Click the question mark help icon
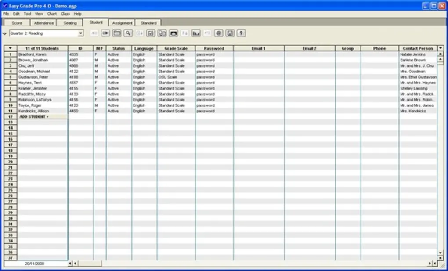 point(241,33)
